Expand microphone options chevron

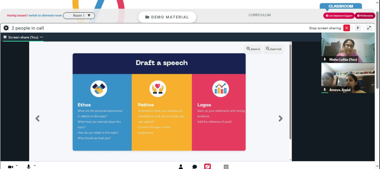[35, 166]
